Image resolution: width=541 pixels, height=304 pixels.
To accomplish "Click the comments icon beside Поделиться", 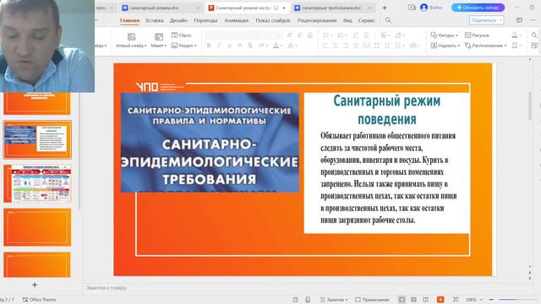I will 519,20.
